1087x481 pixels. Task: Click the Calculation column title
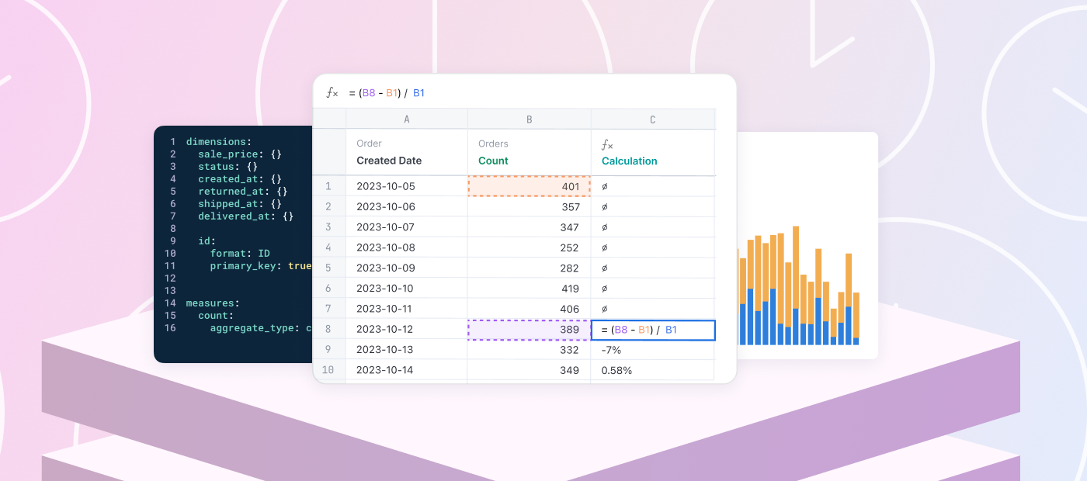629,161
